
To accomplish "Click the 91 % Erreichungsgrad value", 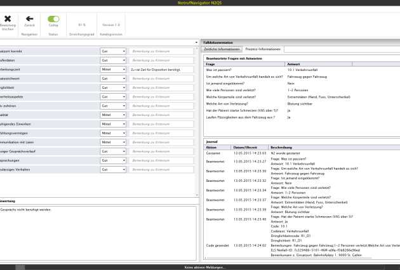I will pos(82,25).
